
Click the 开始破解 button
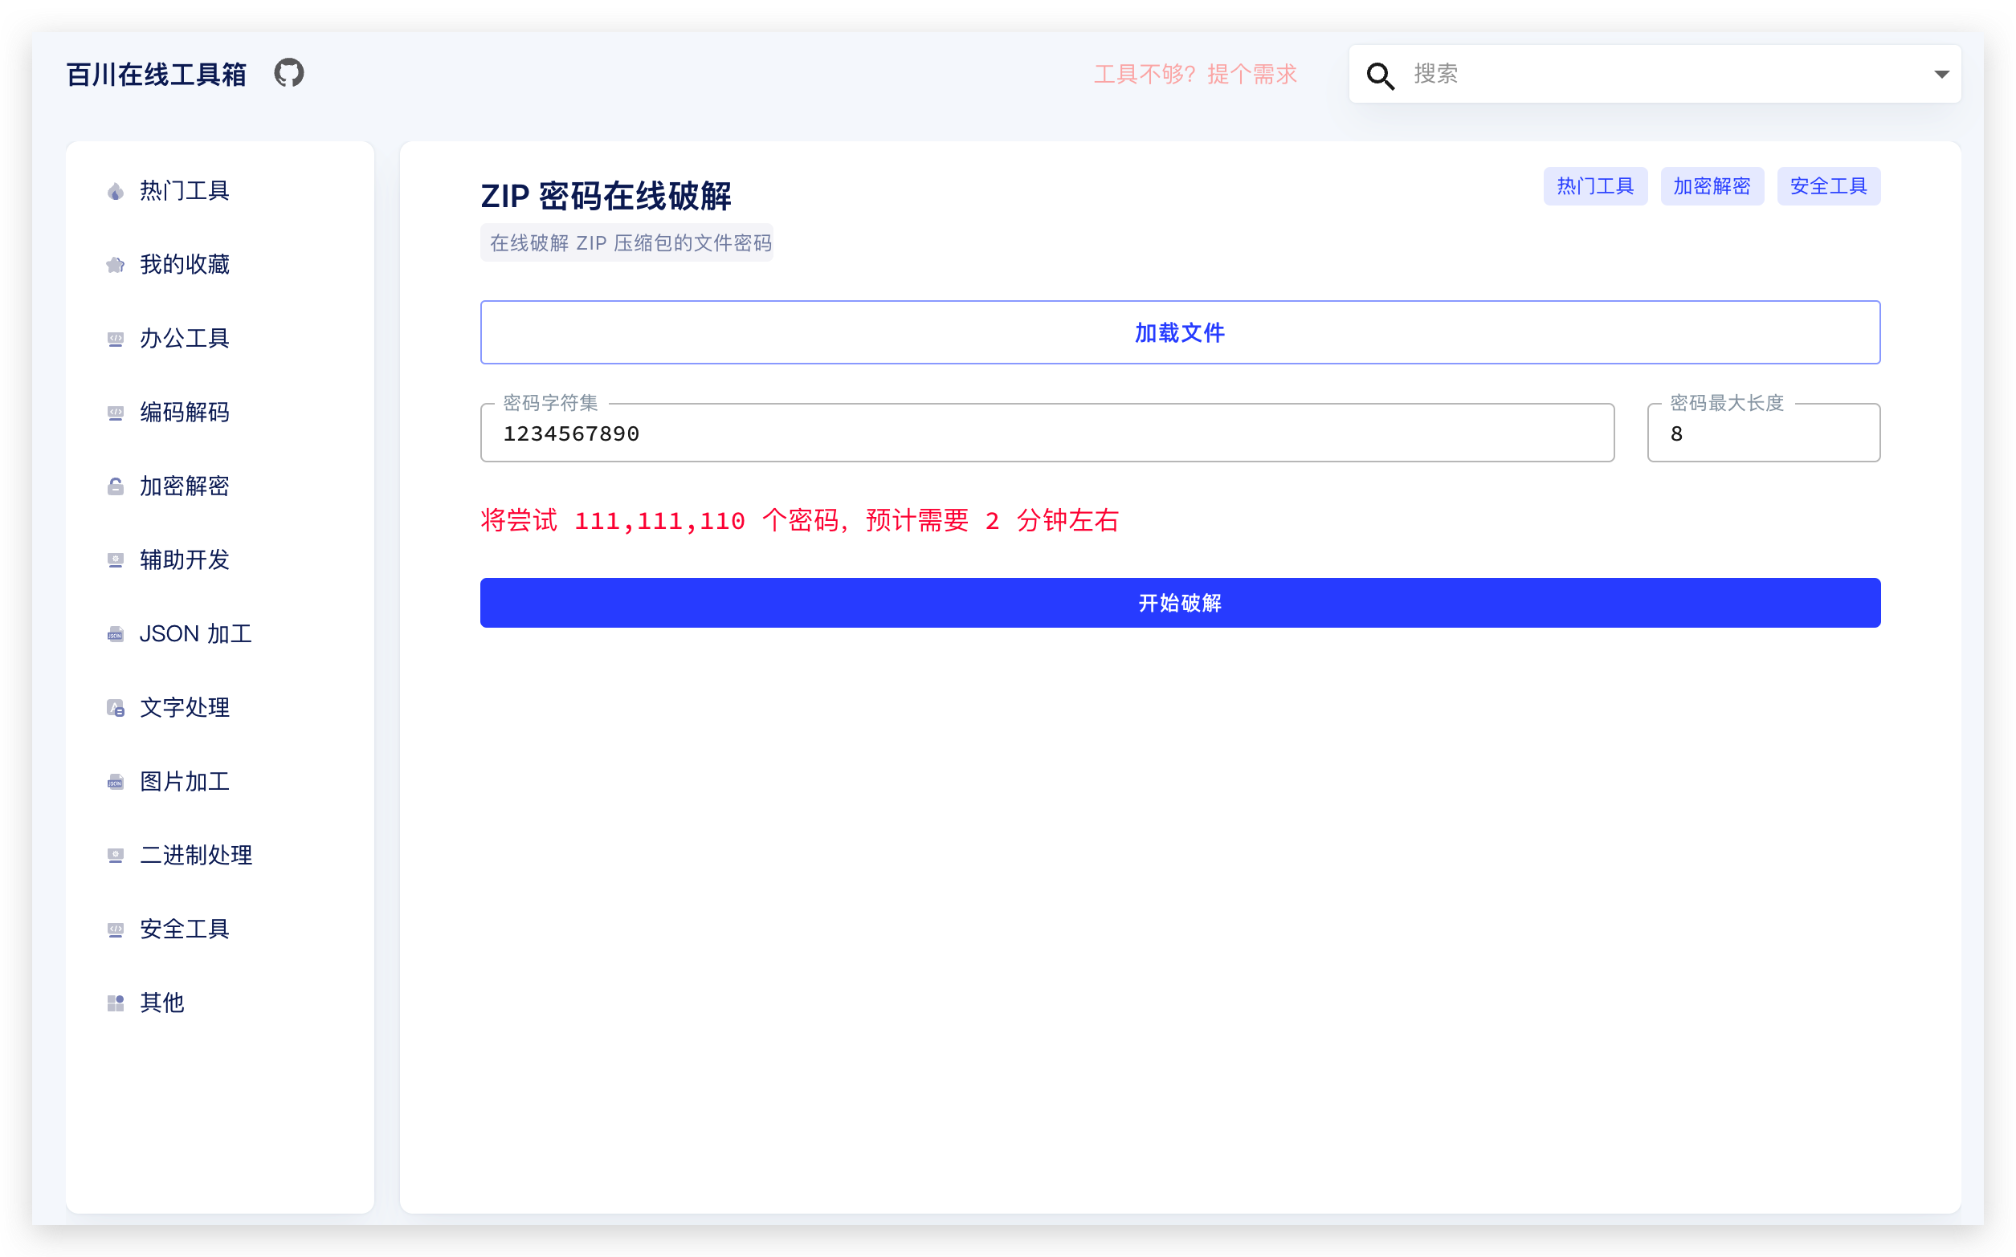tap(1179, 603)
